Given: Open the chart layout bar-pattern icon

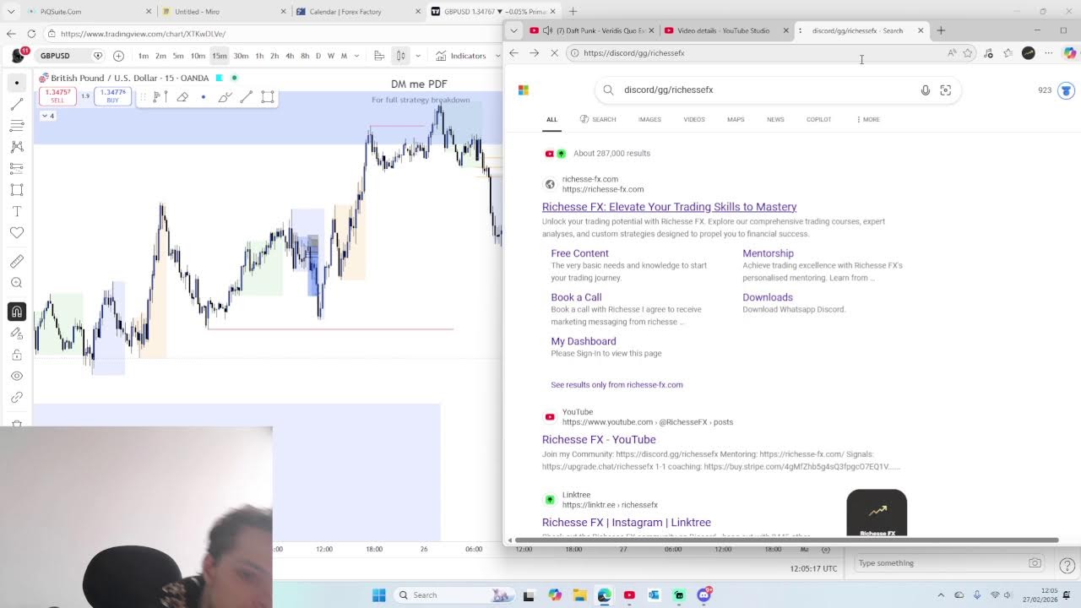Looking at the screenshot, I should [x=379, y=56].
